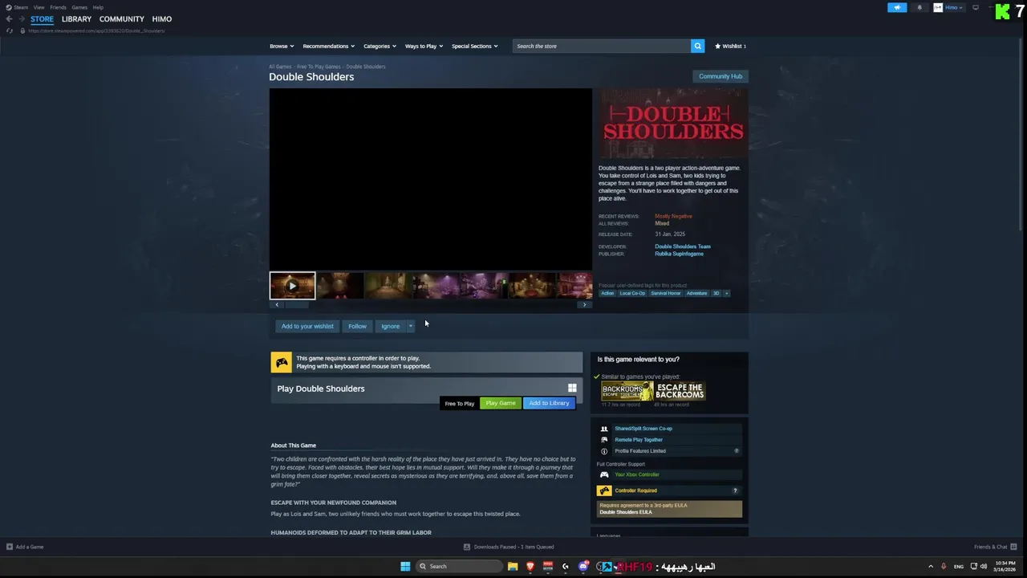Screen dimensions: 1027x578
Task: Click the Himo profile avatar
Action: 938,7
